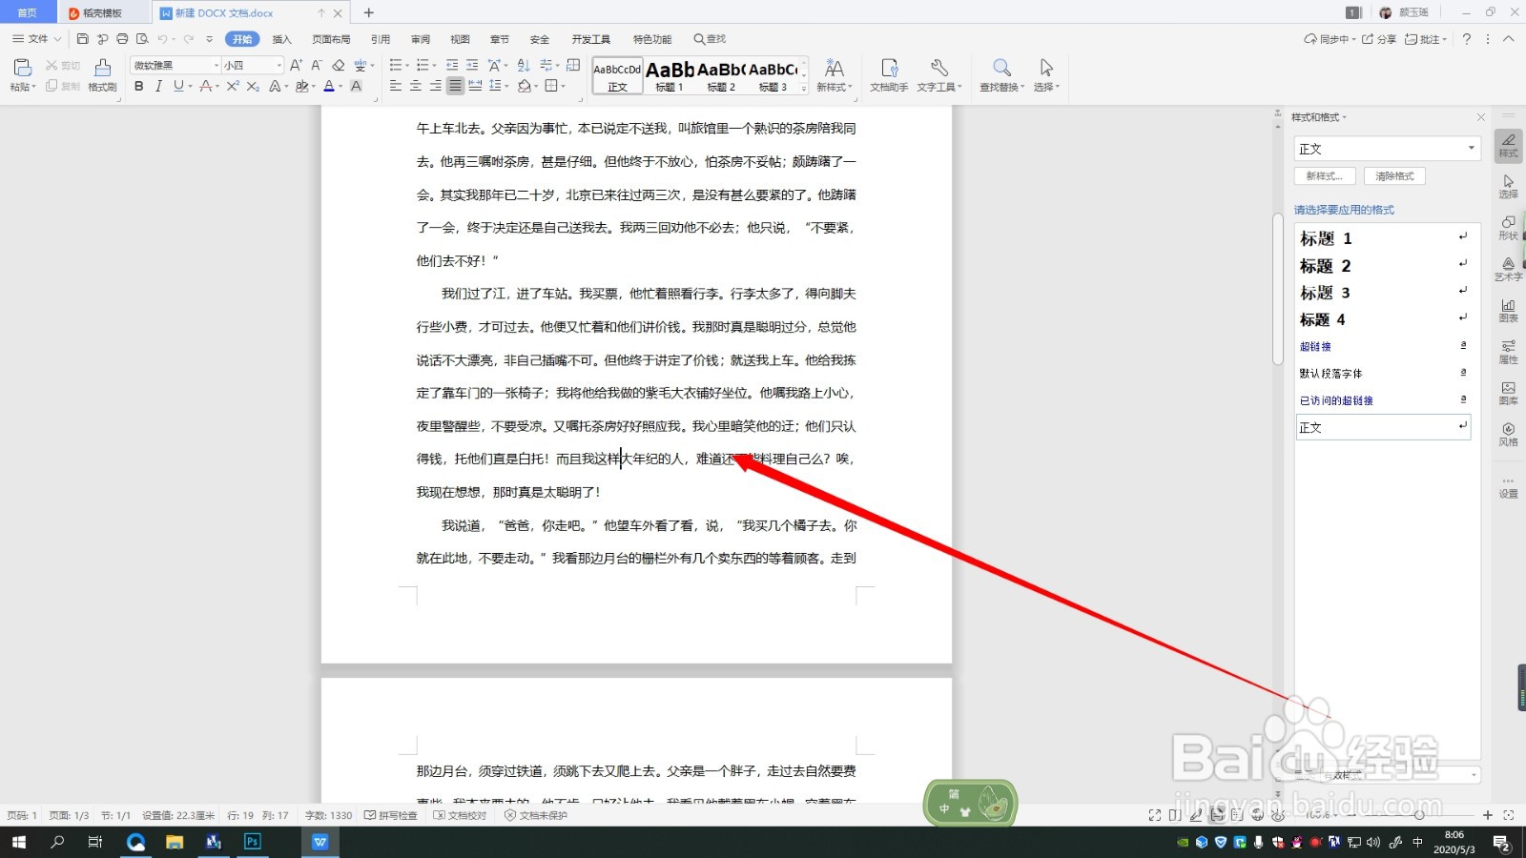Open File Explorer from taskbar
The width and height of the screenshot is (1526, 858).
174,842
